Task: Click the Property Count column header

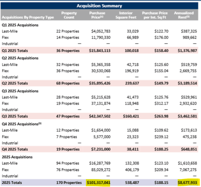Action: pos(69,15)
